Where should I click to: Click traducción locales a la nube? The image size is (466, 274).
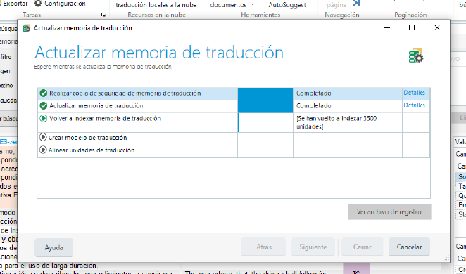(156, 5)
